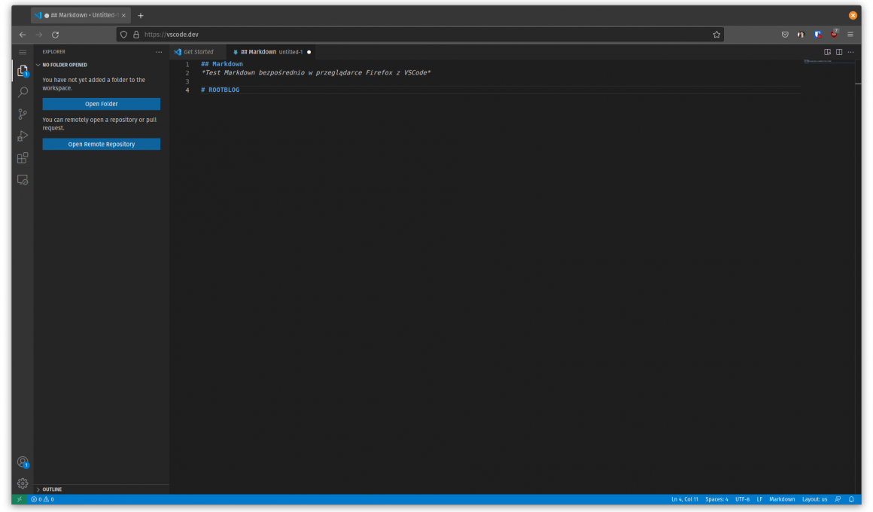Open the Search view in activity bar
Viewport: 873px width, 512px height.
[x=23, y=92]
